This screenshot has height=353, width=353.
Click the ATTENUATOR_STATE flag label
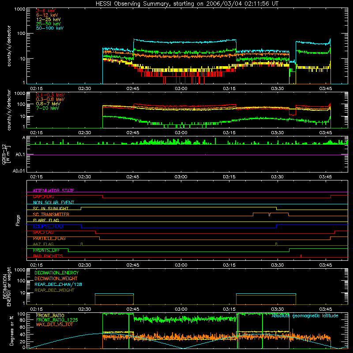coord(53,191)
